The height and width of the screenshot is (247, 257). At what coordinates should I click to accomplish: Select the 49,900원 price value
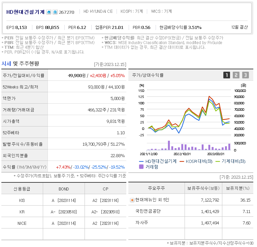pyautogui.click(x=77, y=75)
